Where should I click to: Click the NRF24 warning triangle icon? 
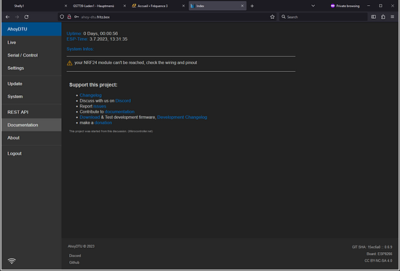tap(70, 63)
